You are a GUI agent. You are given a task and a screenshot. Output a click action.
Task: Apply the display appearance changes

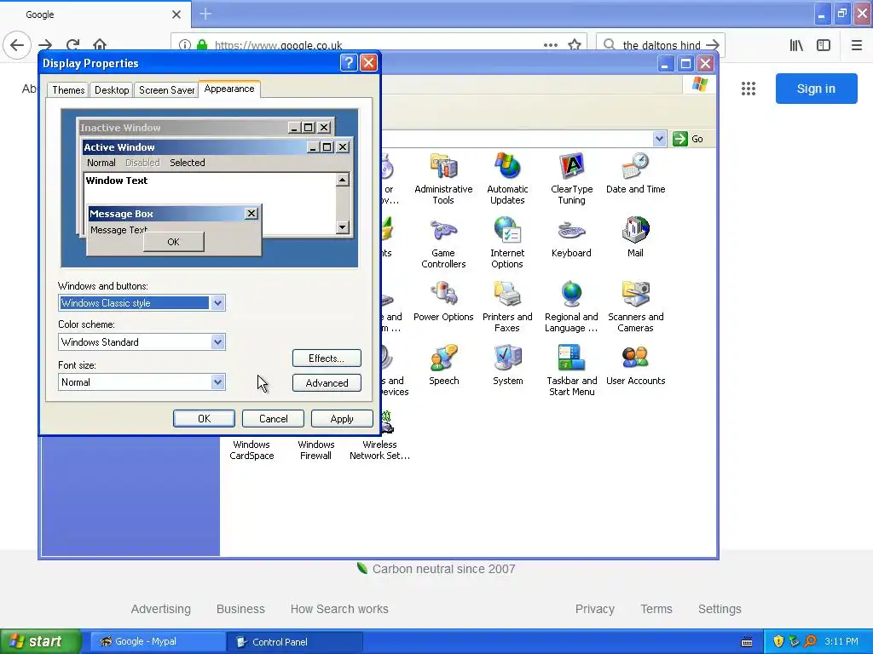(x=342, y=419)
